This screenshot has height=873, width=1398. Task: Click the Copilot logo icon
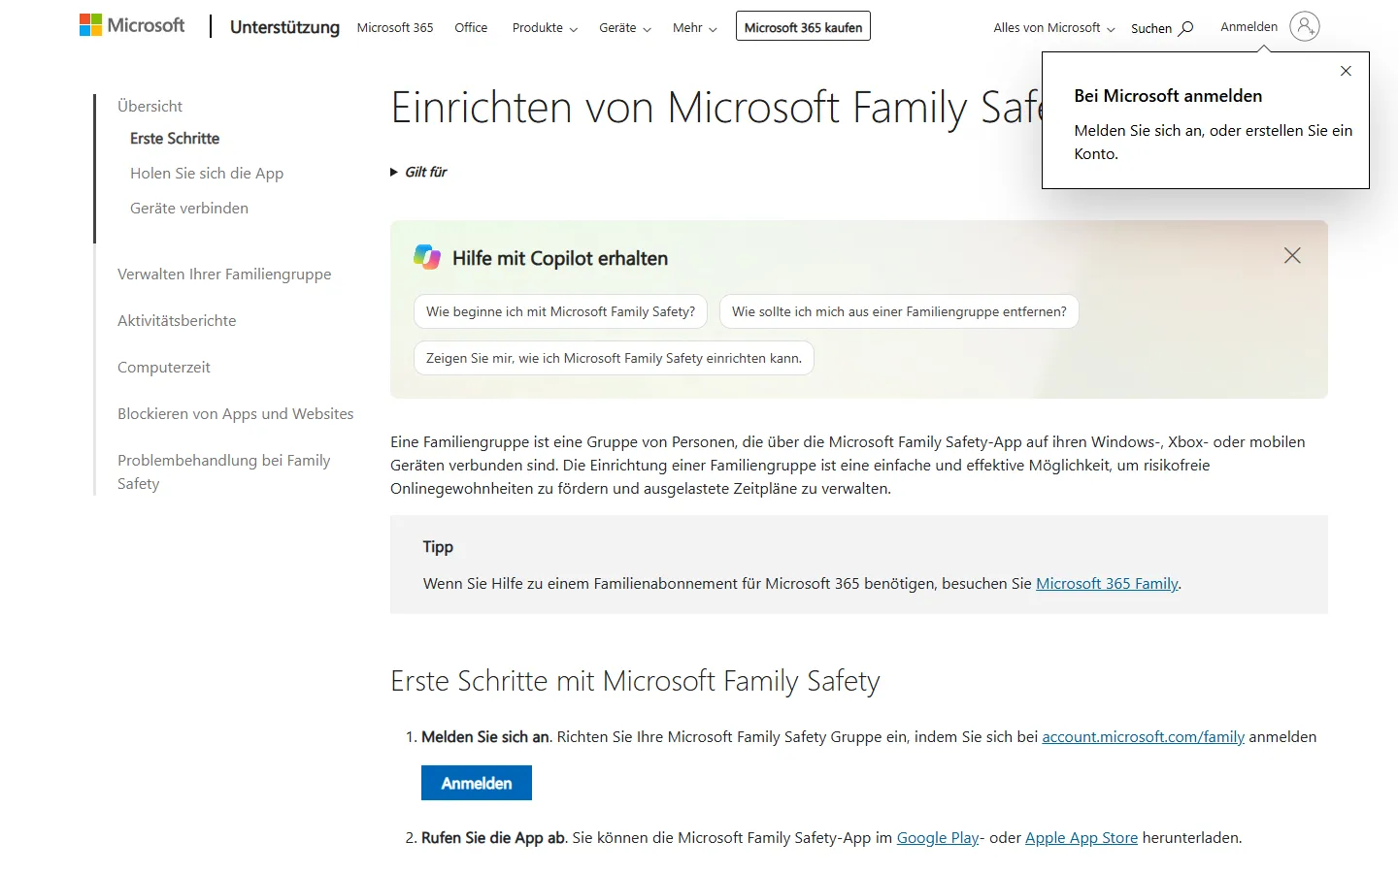click(427, 257)
